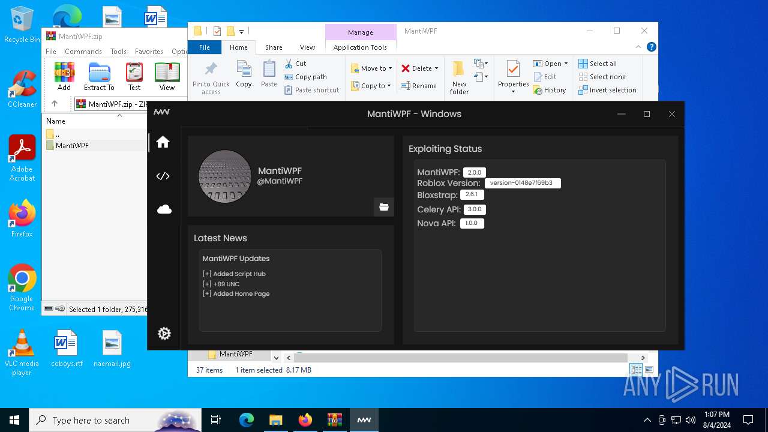Viewport: 768px width, 432px height.
Task: Open Edge from the taskbar
Action: (x=247, y=420)
